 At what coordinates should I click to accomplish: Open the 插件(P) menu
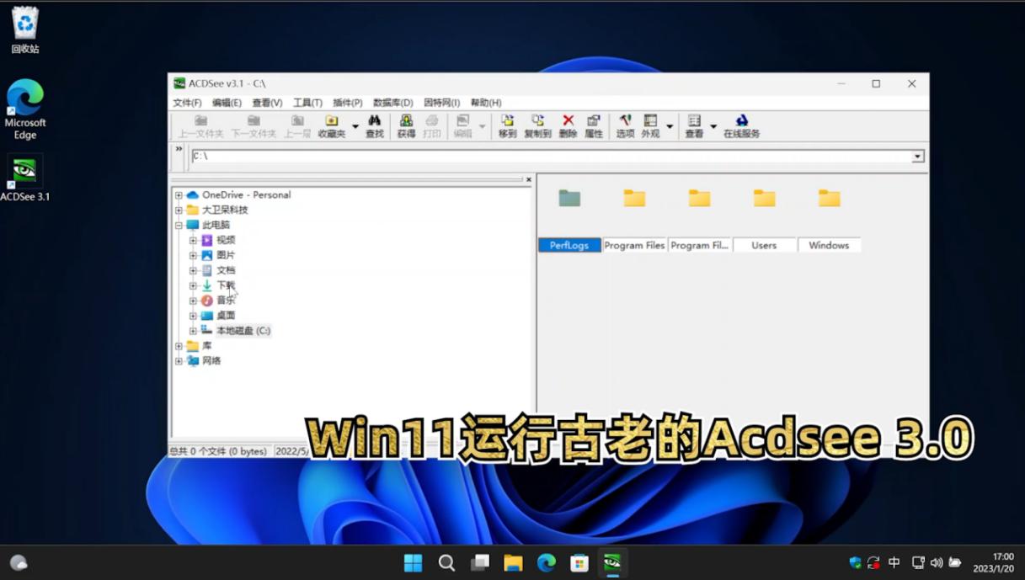pos(346,102)
